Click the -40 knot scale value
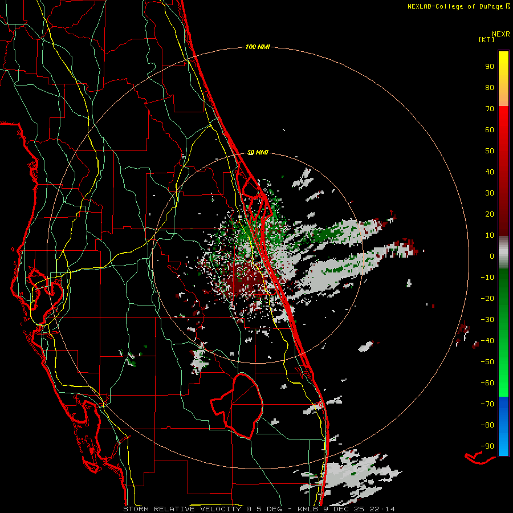This screenshot has height=513, width=513. click(487, 341)
